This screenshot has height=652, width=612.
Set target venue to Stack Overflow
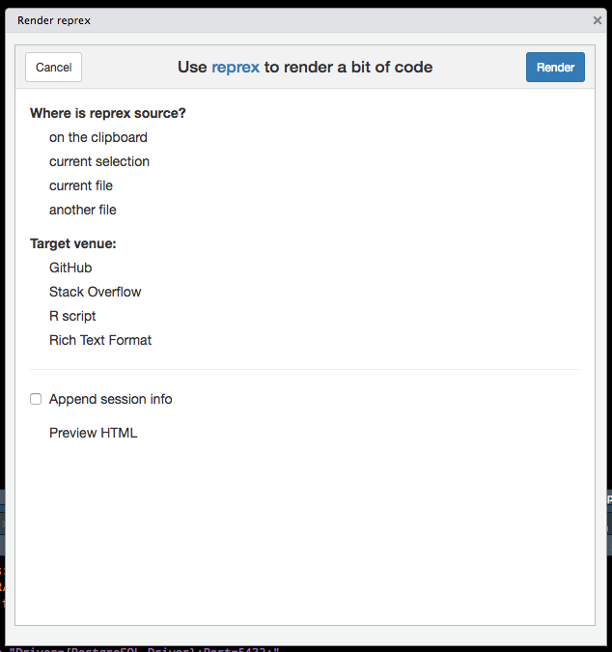(96, 292)
